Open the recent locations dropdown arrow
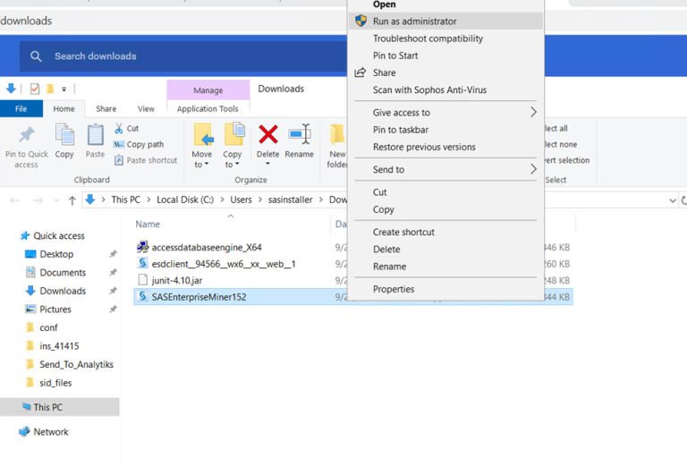This screenshot has height=467, width=687. pyautogui.click(x=56, y=200)
